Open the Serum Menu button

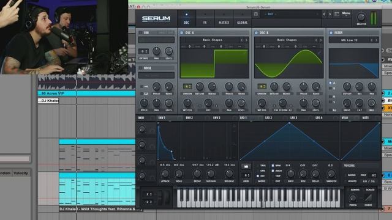click(346, 13)
